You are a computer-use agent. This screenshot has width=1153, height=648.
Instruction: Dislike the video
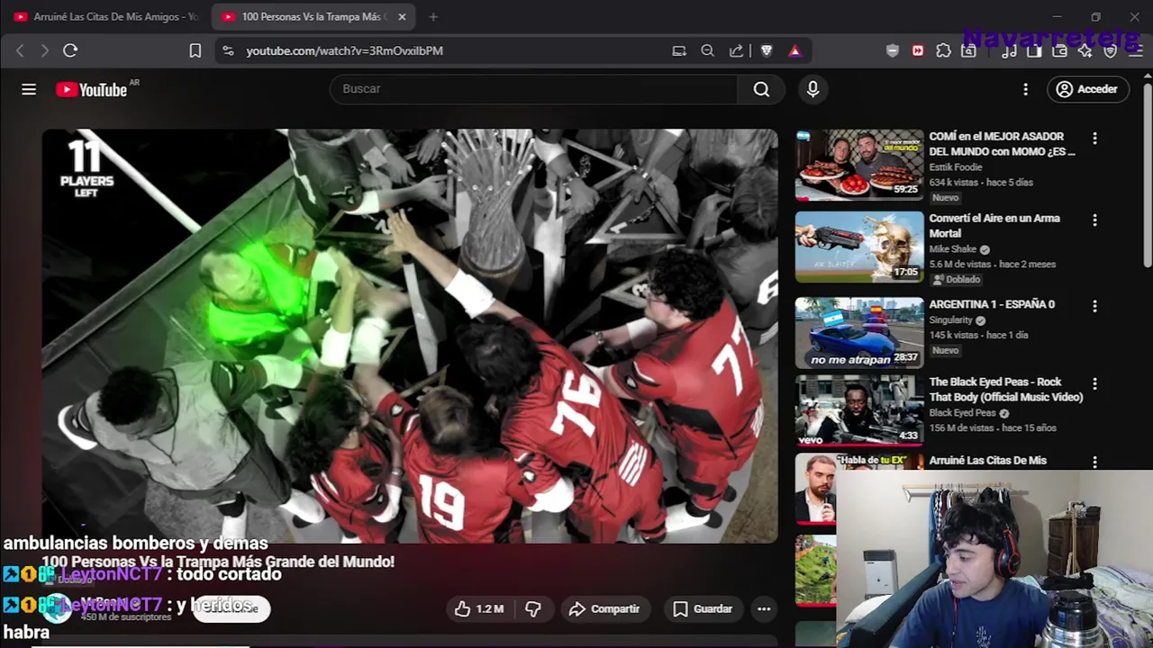533,609
